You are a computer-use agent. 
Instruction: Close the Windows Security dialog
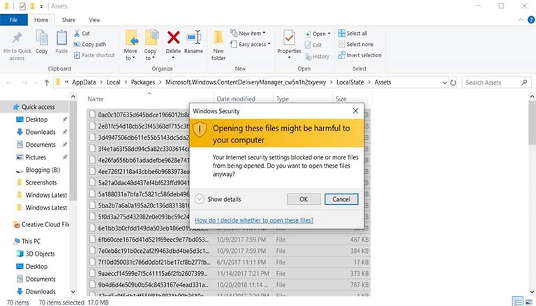coord(355,111)
